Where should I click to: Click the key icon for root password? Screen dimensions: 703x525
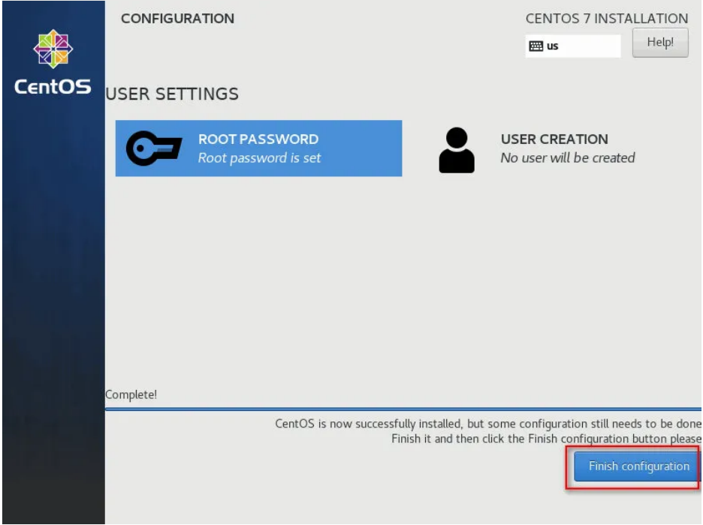(x=154, y=148)
